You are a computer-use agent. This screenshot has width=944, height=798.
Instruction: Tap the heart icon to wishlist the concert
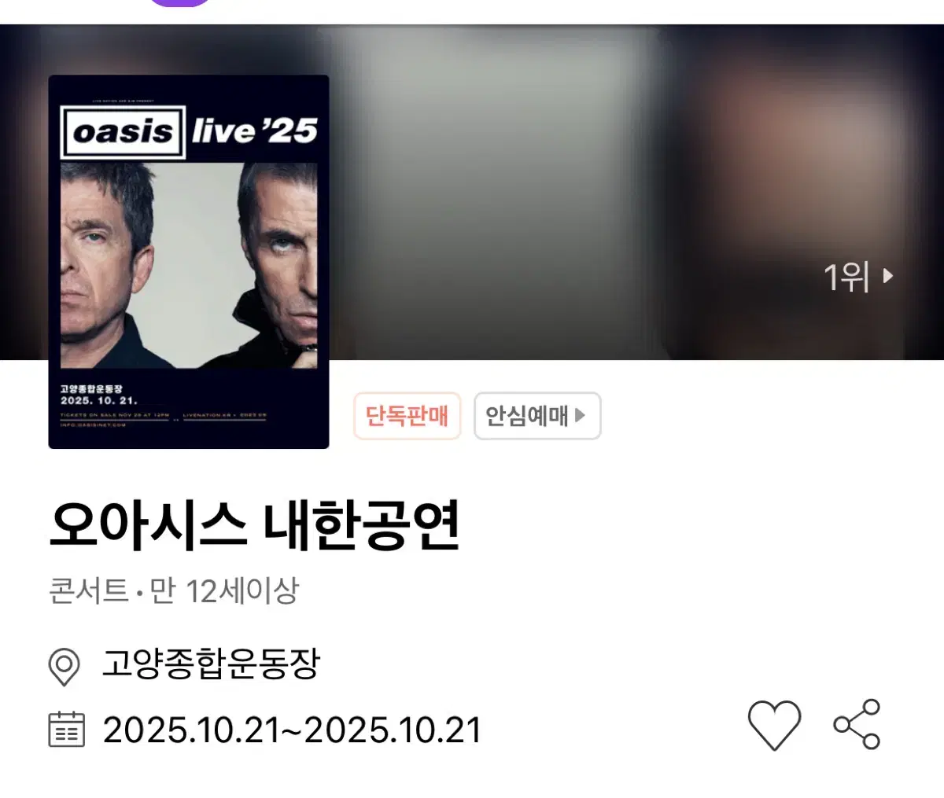point(774,724)
